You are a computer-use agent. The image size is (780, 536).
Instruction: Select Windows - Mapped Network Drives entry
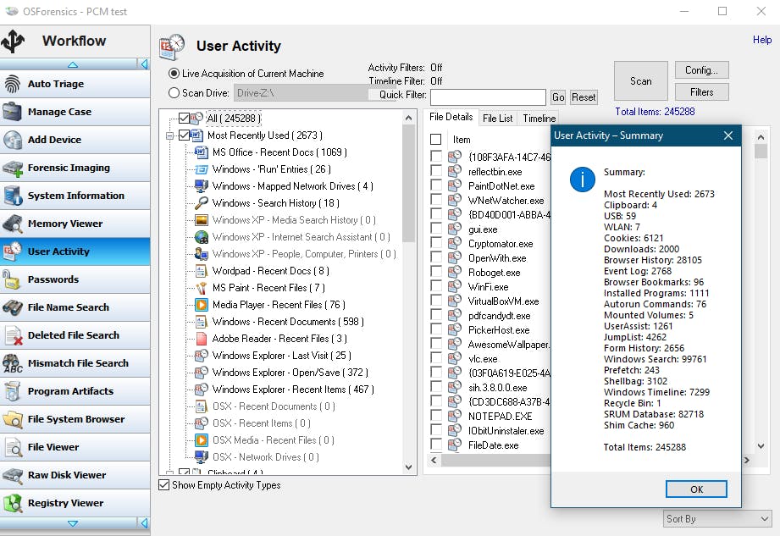click(x=292, y=186)
